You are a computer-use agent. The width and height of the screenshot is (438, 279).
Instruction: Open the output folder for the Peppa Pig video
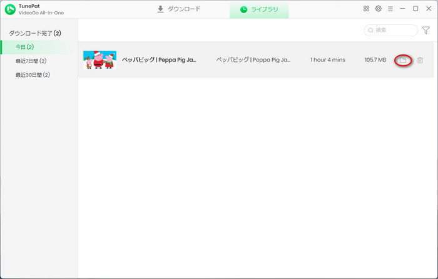point(403,60)
